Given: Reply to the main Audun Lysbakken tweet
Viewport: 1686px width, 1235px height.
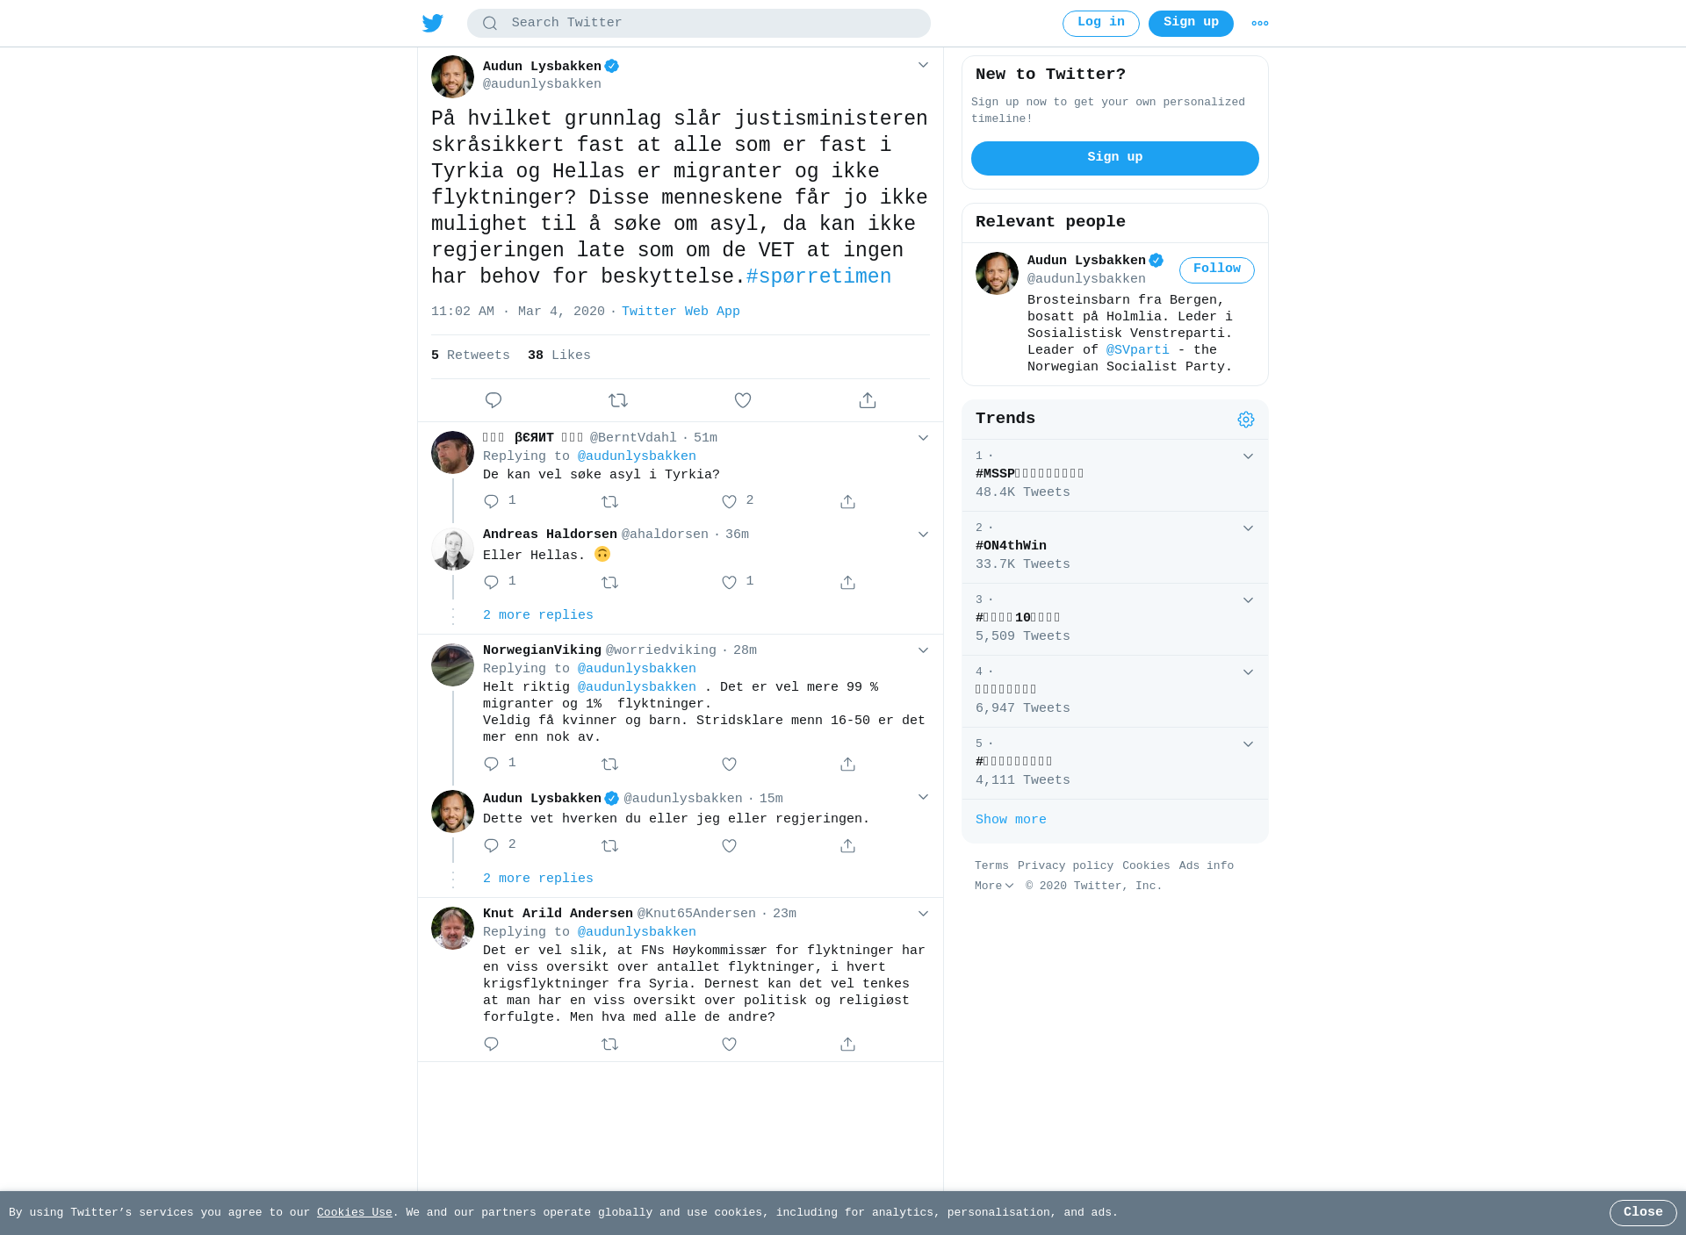Looking at the screenshot, I should click(x=494, y=400).
